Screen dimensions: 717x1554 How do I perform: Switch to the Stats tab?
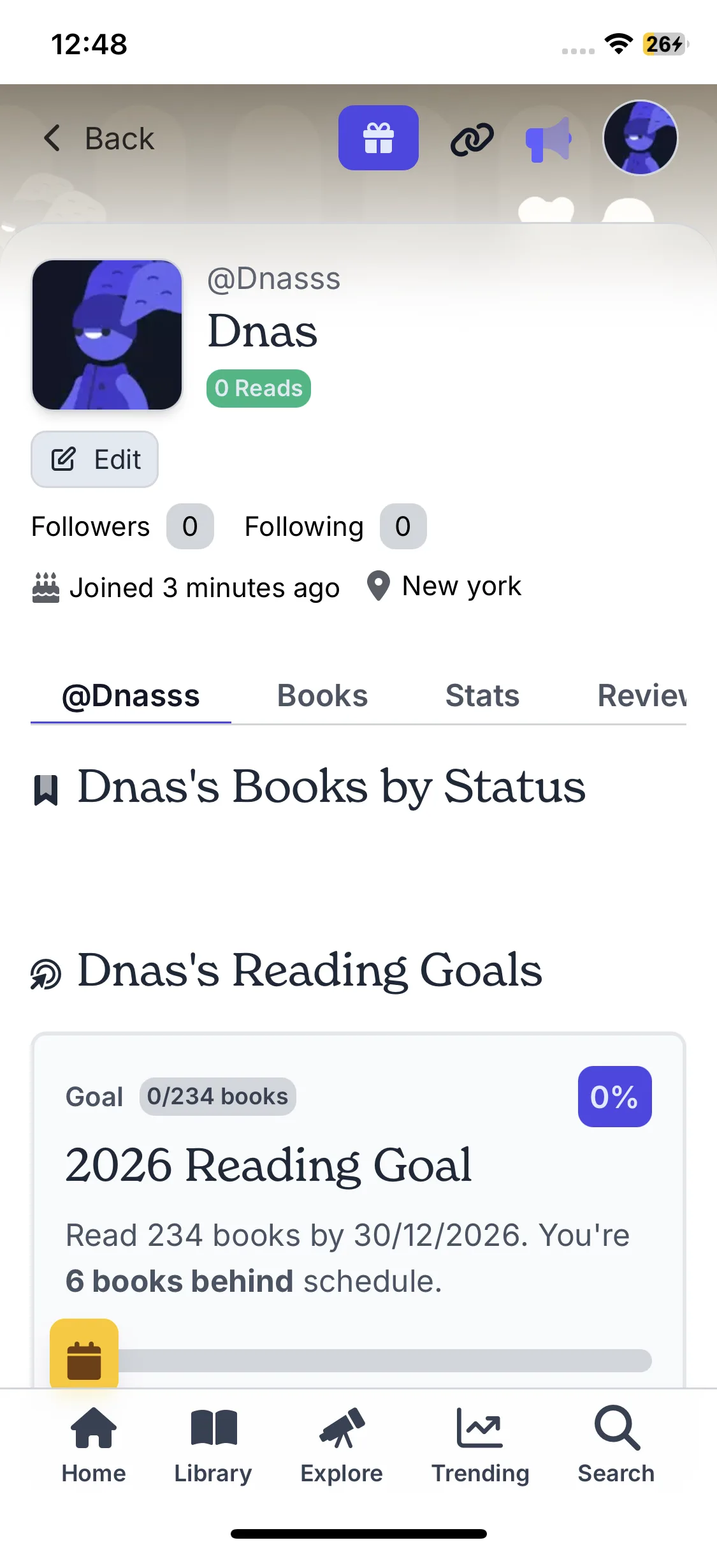(482, 695)
